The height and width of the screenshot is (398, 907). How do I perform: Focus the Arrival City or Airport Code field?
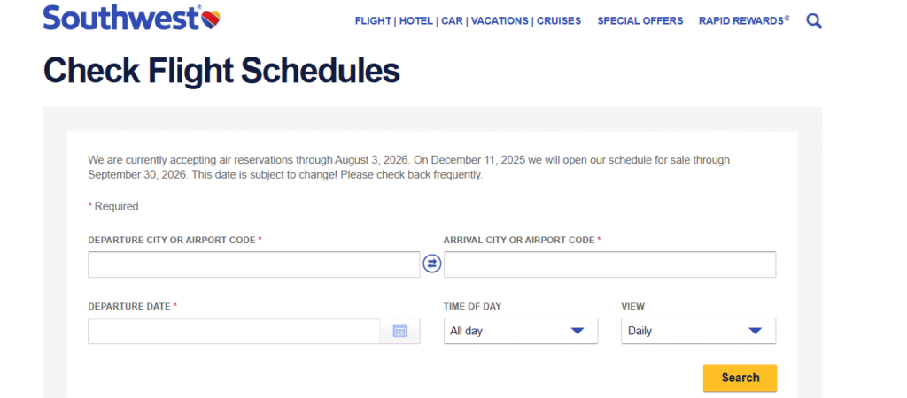coord(609,264)
